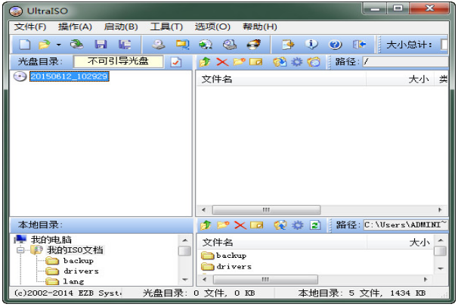Open the 工具(T) menu
Viewport: 458px width, 307px height.
pyautogui.click(x=166, y=27)
